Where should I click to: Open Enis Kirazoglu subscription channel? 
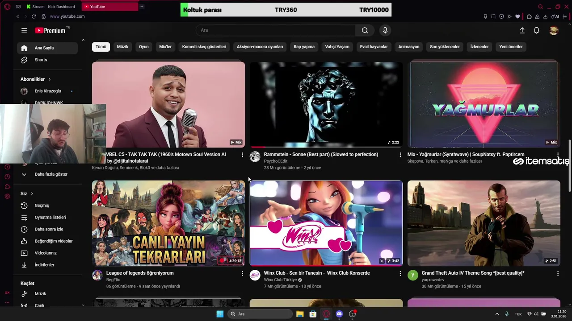click(x=47, y=91)
